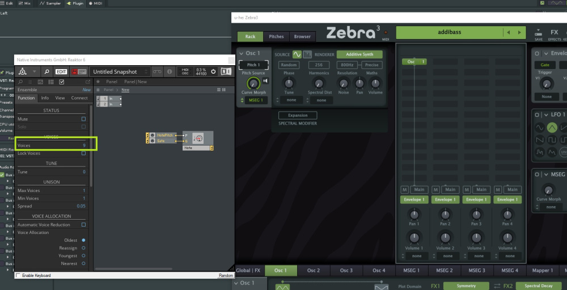Viewport: 567px width, 290px height.
Task: Click the star bookmark icon in structure bar
Action: 98,82
